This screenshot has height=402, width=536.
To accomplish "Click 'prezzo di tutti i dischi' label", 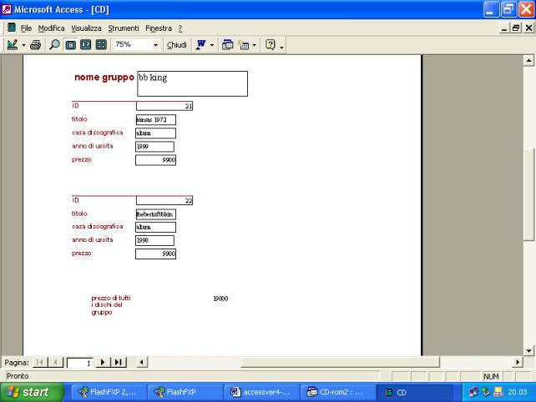I will (111, 305).
